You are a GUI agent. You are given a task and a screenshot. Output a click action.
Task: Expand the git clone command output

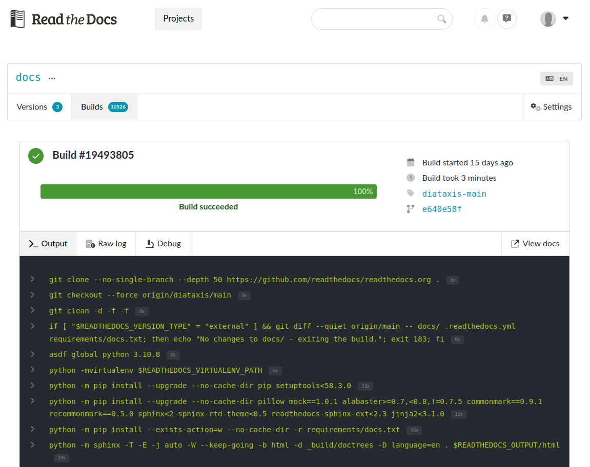(x=33, y=279)
